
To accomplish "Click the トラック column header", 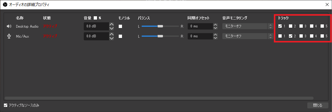I will (283, 18).
